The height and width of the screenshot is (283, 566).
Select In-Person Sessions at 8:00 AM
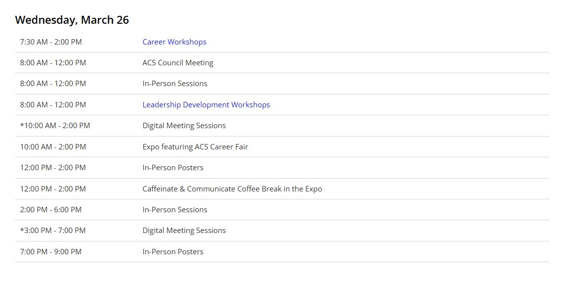175,84
